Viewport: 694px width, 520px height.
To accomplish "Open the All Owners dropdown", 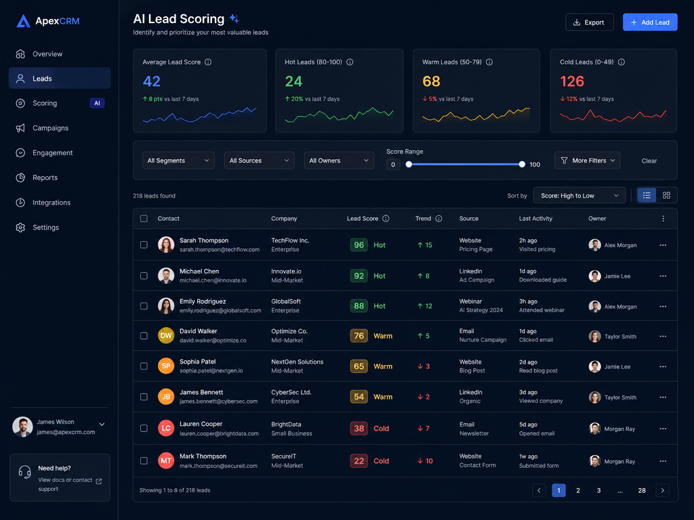I will point(339,160).
